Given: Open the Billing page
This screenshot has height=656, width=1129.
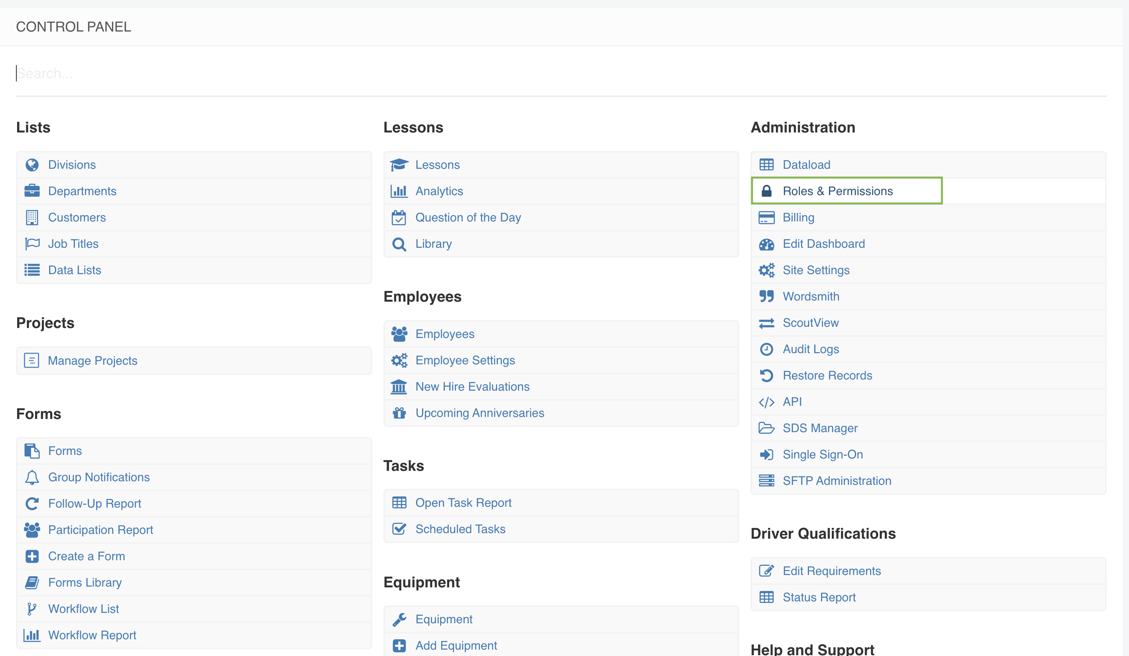Looking at the screenshot, I should [x=798, y=217].
